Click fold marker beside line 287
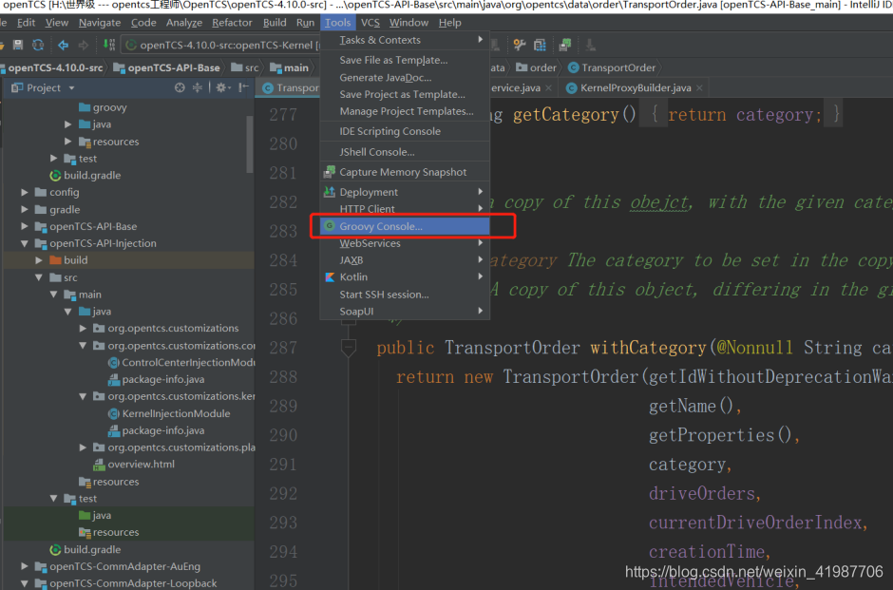The image size is (893, 590). (348, 348)
